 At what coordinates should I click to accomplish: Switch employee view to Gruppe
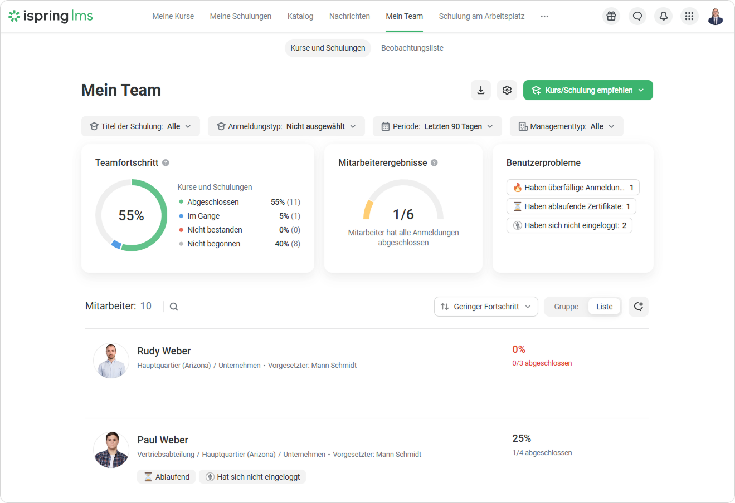point(566,307)
